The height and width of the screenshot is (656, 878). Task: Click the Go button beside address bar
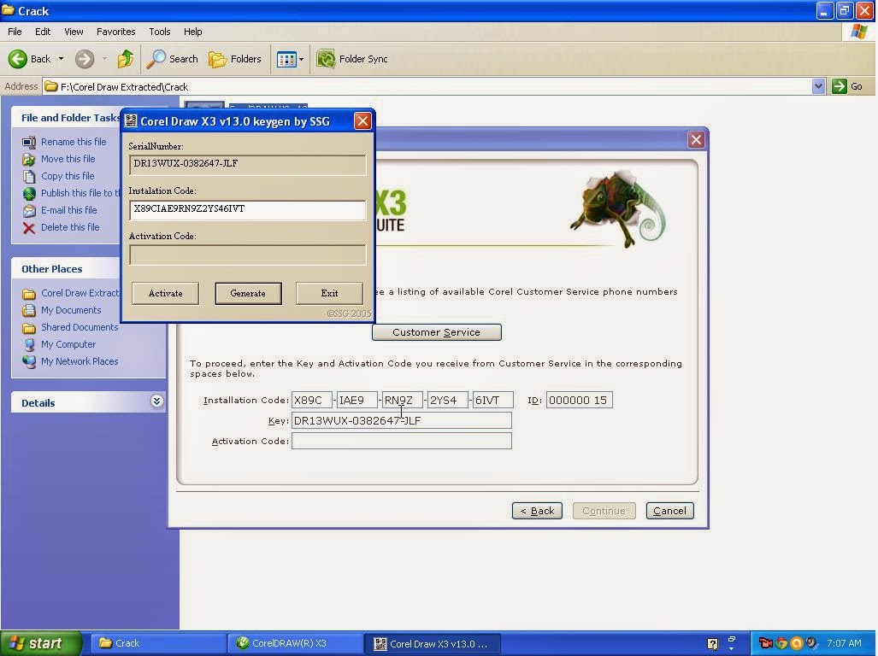coord(847,86)
